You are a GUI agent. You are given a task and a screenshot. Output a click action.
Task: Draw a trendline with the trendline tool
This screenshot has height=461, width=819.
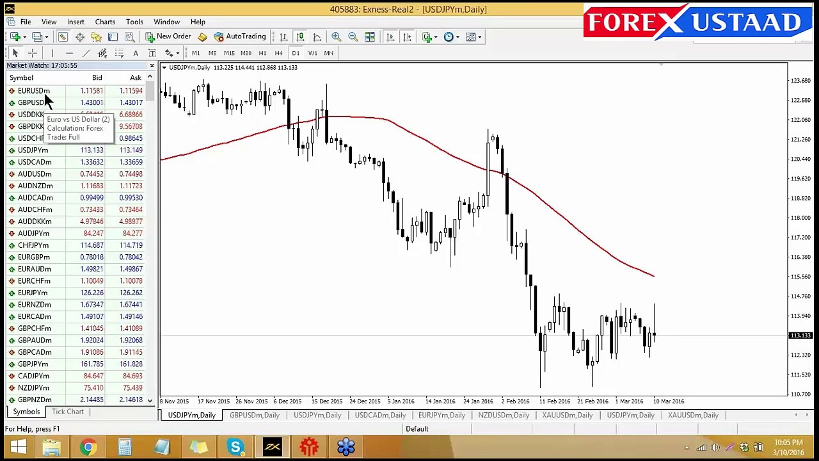pyautogui.click(x=86, y=53)
